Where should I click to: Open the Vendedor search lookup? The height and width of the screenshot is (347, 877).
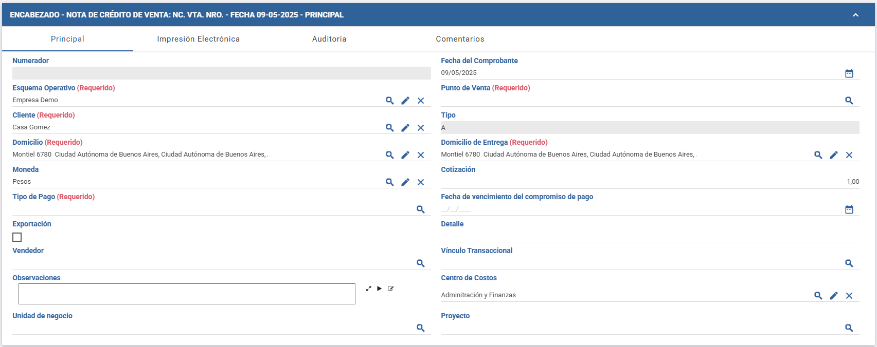tap(421, 263)
